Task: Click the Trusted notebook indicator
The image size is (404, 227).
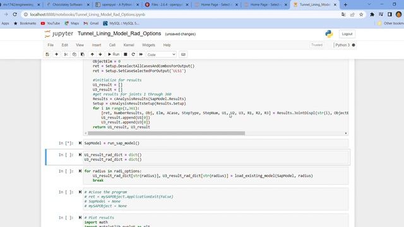Action: [x=317, y=45]
